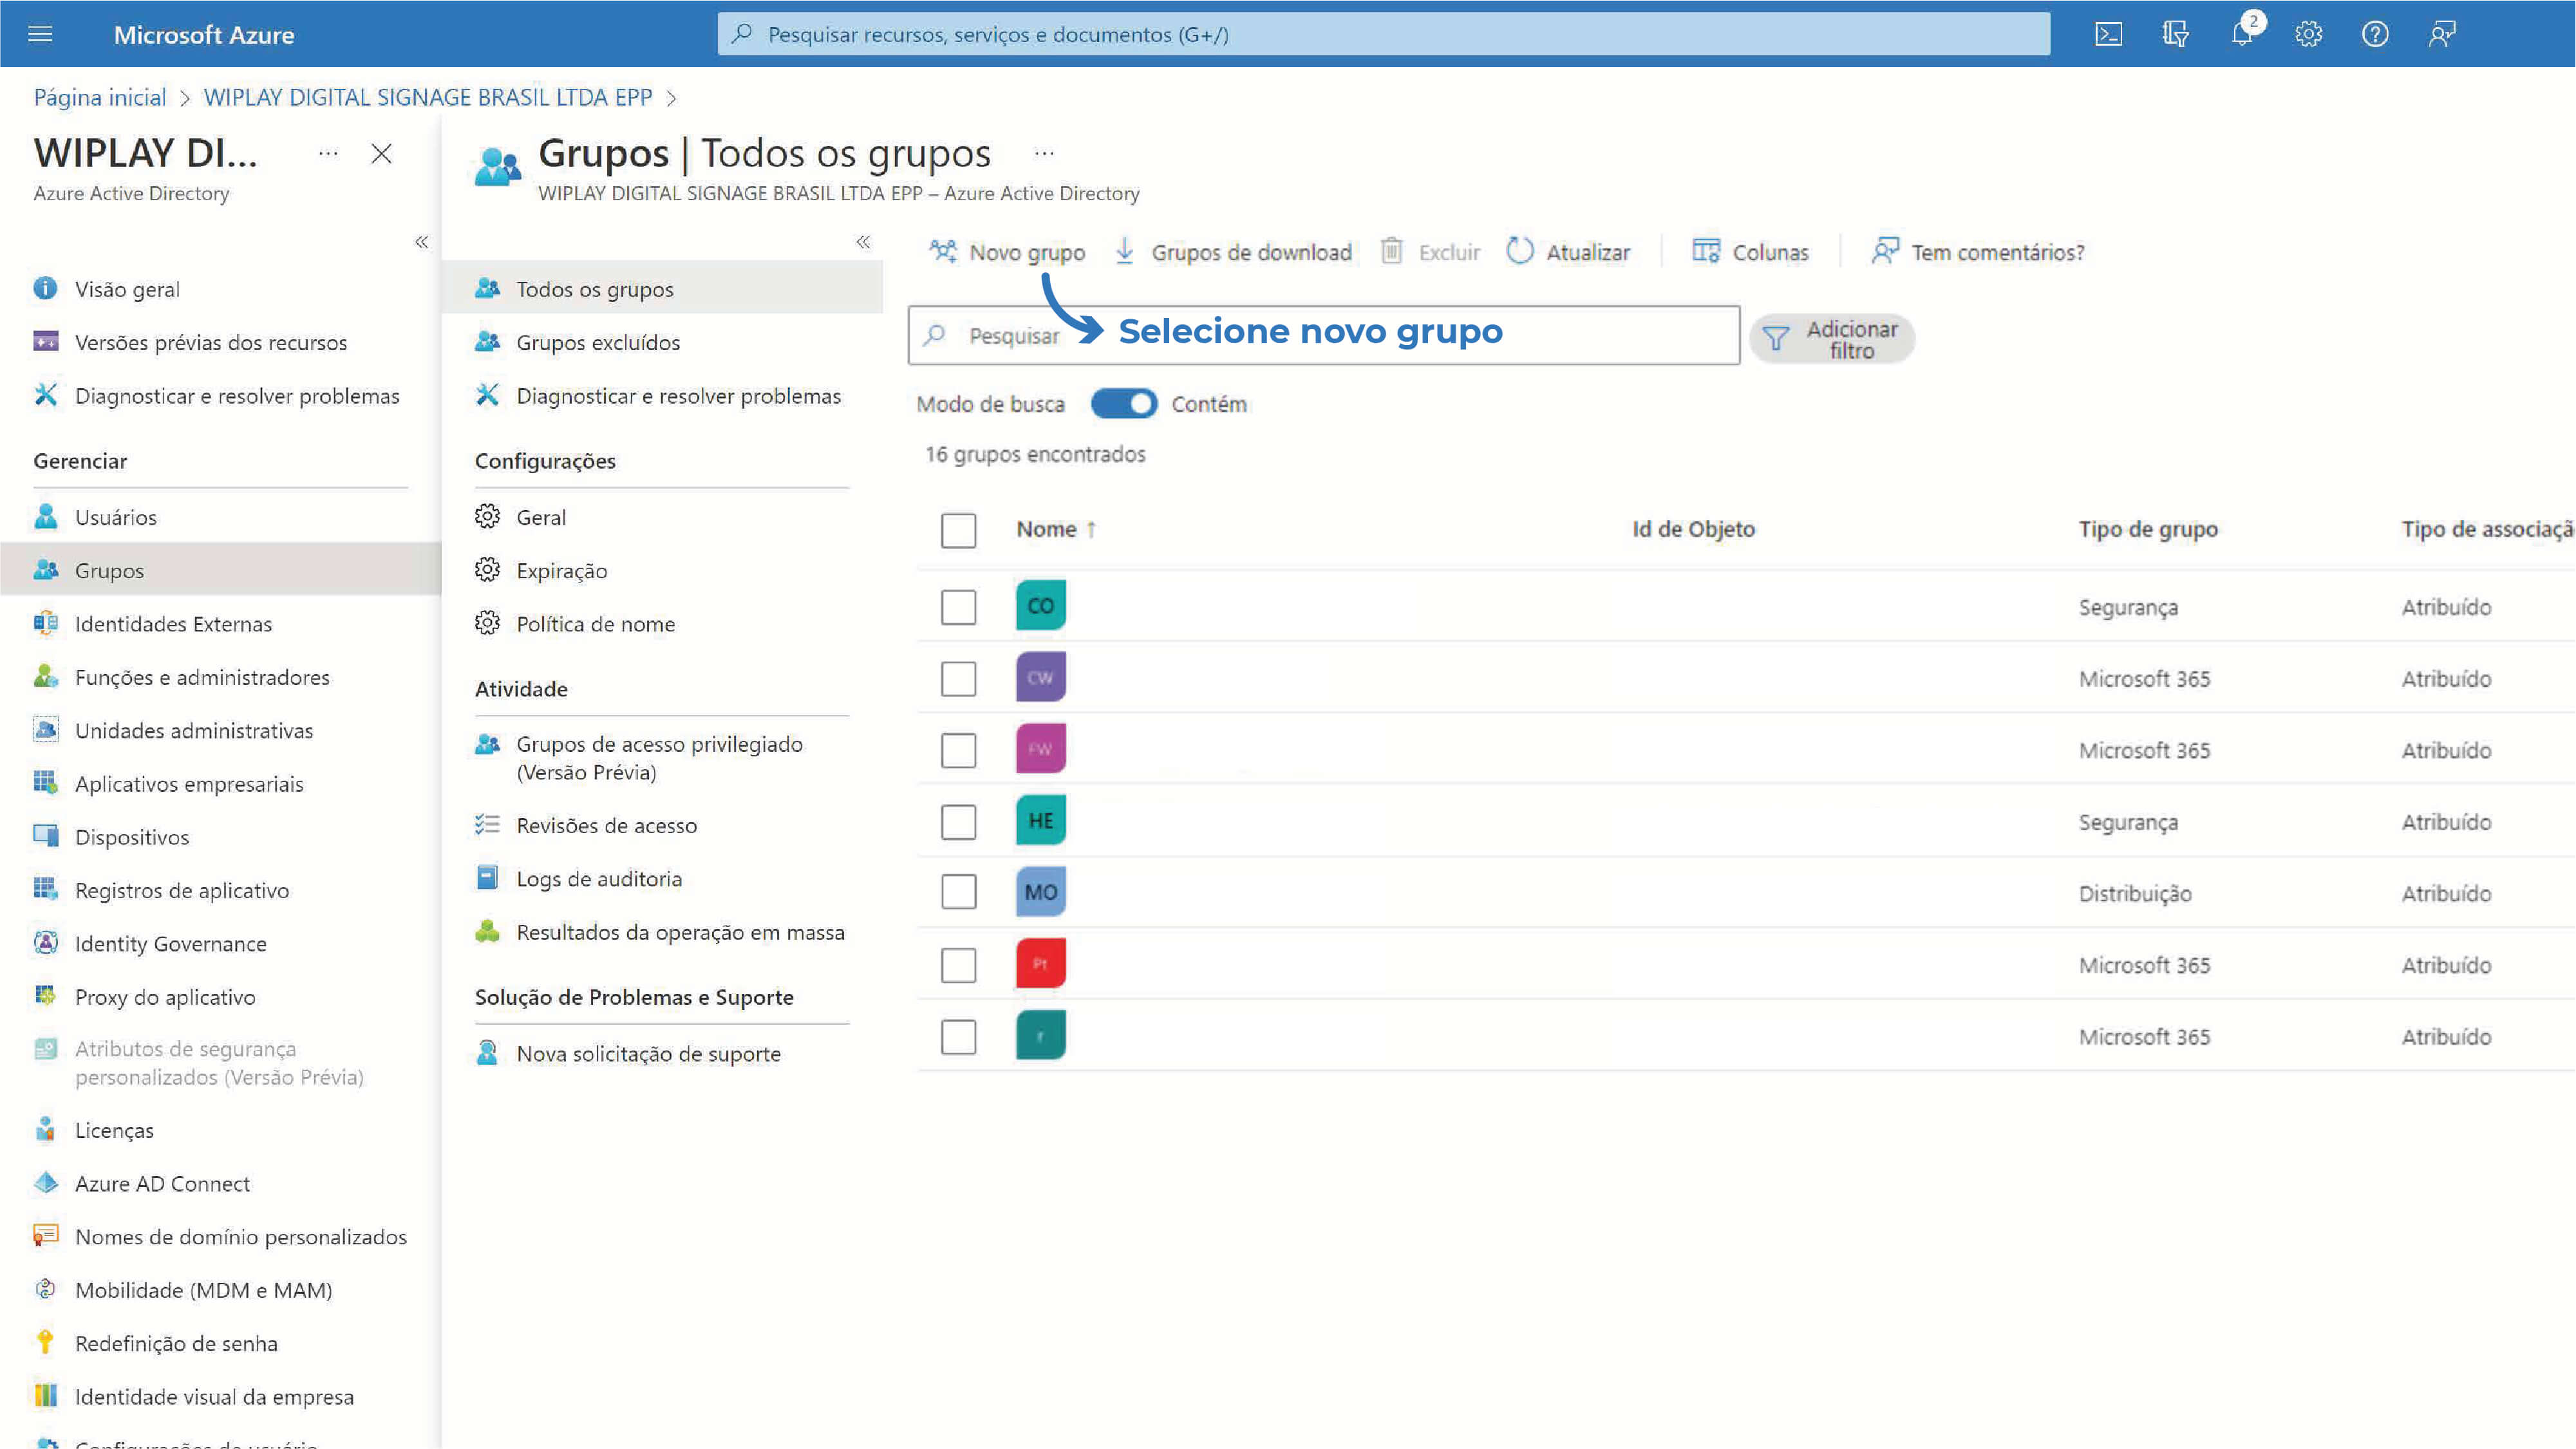Collapse the left Azure AD menu
The width and height of the screenshot is (2576, 1449).
[421, 242]
